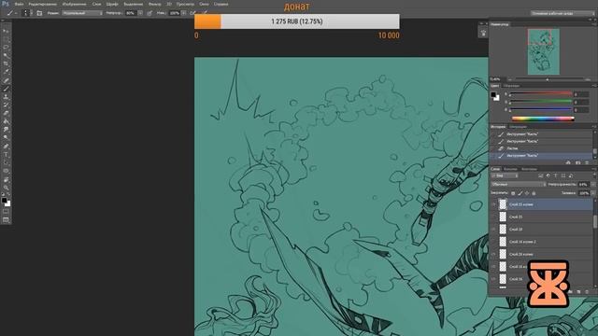The height and width of the screenshot is (336, 598).
Task: Toggle Quick Mask mode in the toolbox
Action: (x=6, y=212)
